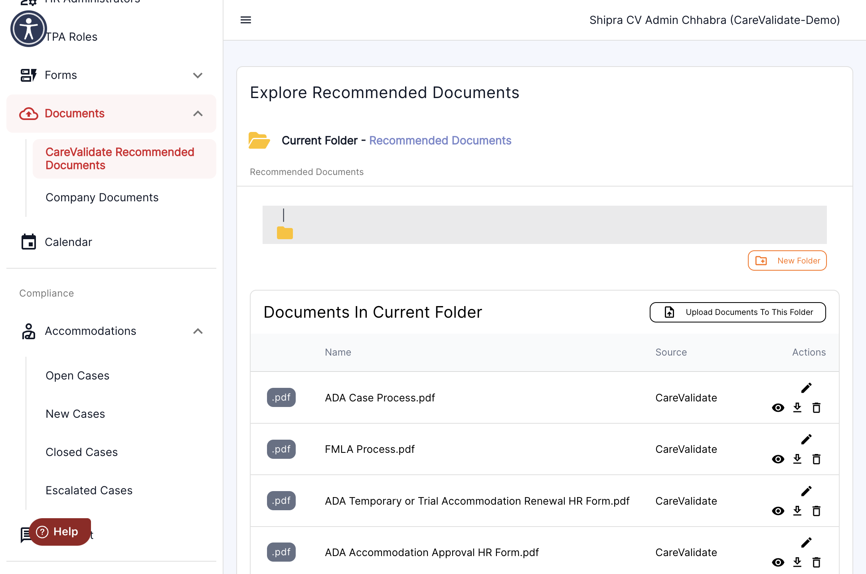Click the Calendar sidebar icon

click(x=28, y=242)
